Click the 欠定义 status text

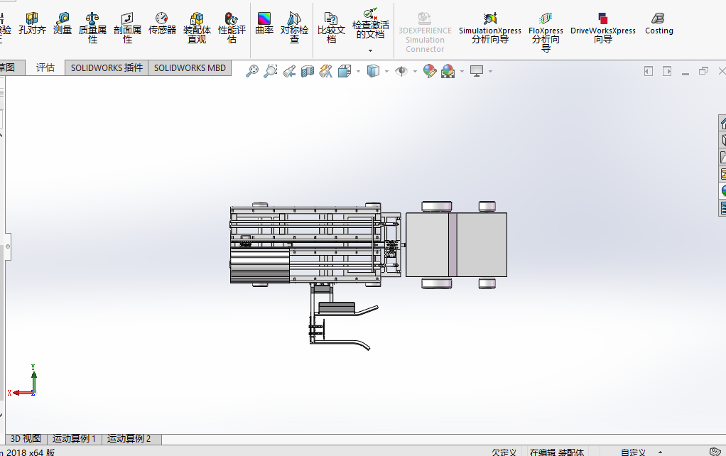click(504, 452)
